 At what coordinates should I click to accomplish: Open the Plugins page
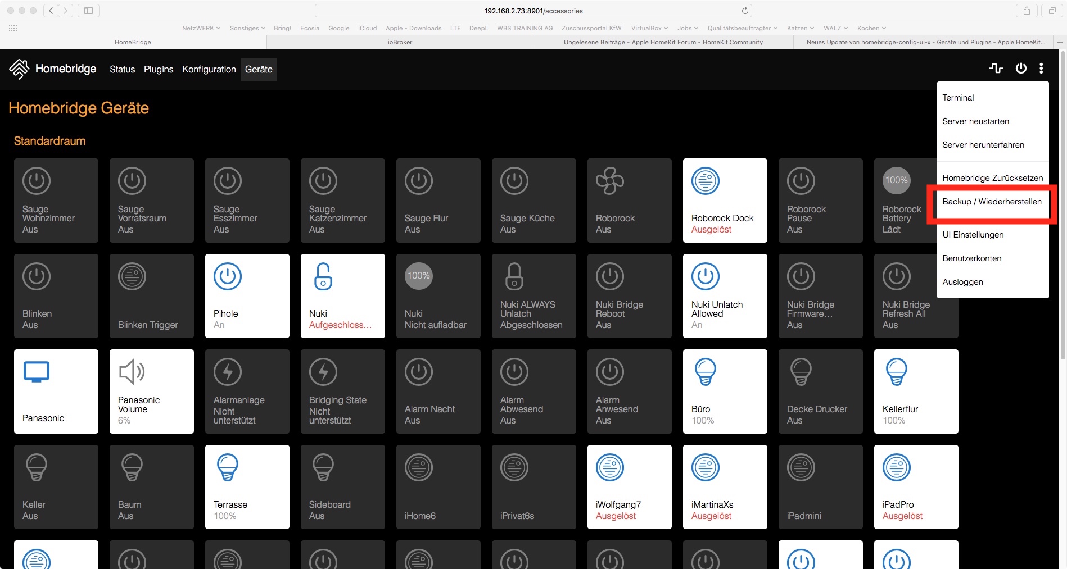pyautogui.click(x=159, y=70)
